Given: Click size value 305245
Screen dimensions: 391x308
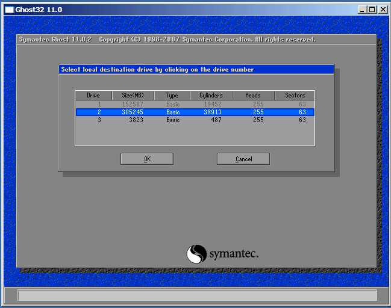Looking at the screenshot, I should (x=133, y=112).
